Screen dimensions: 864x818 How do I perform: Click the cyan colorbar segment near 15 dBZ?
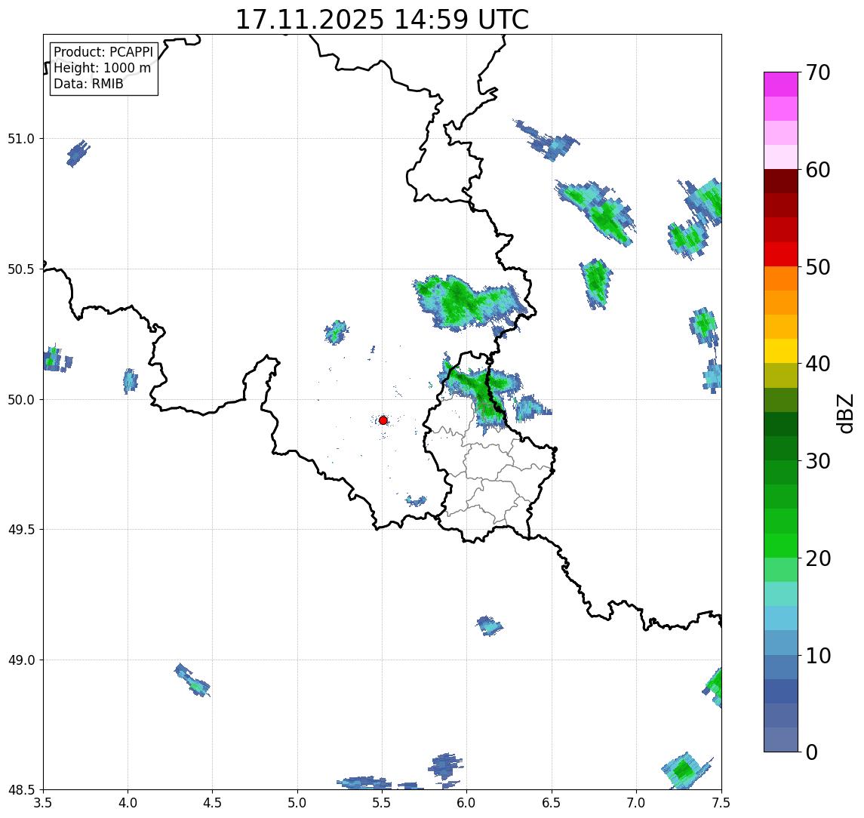[x=781, y=618]
